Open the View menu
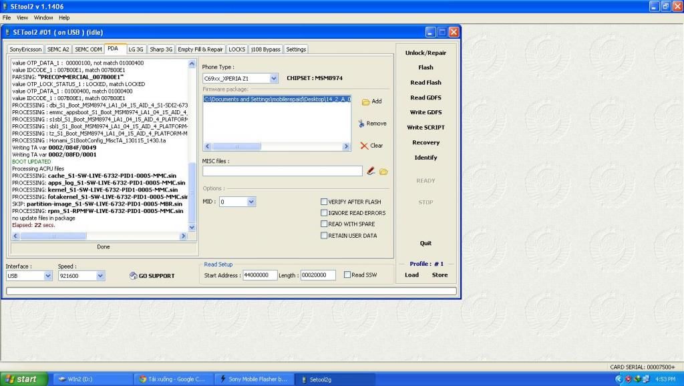Screen dimensions: 684x386 (22, 18)
